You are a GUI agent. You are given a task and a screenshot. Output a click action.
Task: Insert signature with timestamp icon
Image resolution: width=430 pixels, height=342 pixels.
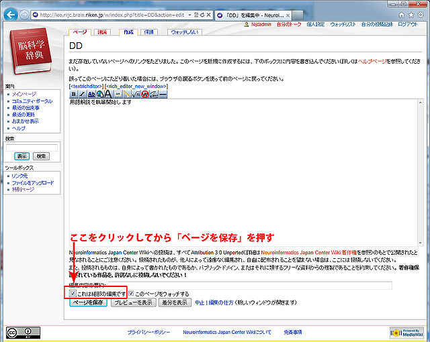coord(154,94)
